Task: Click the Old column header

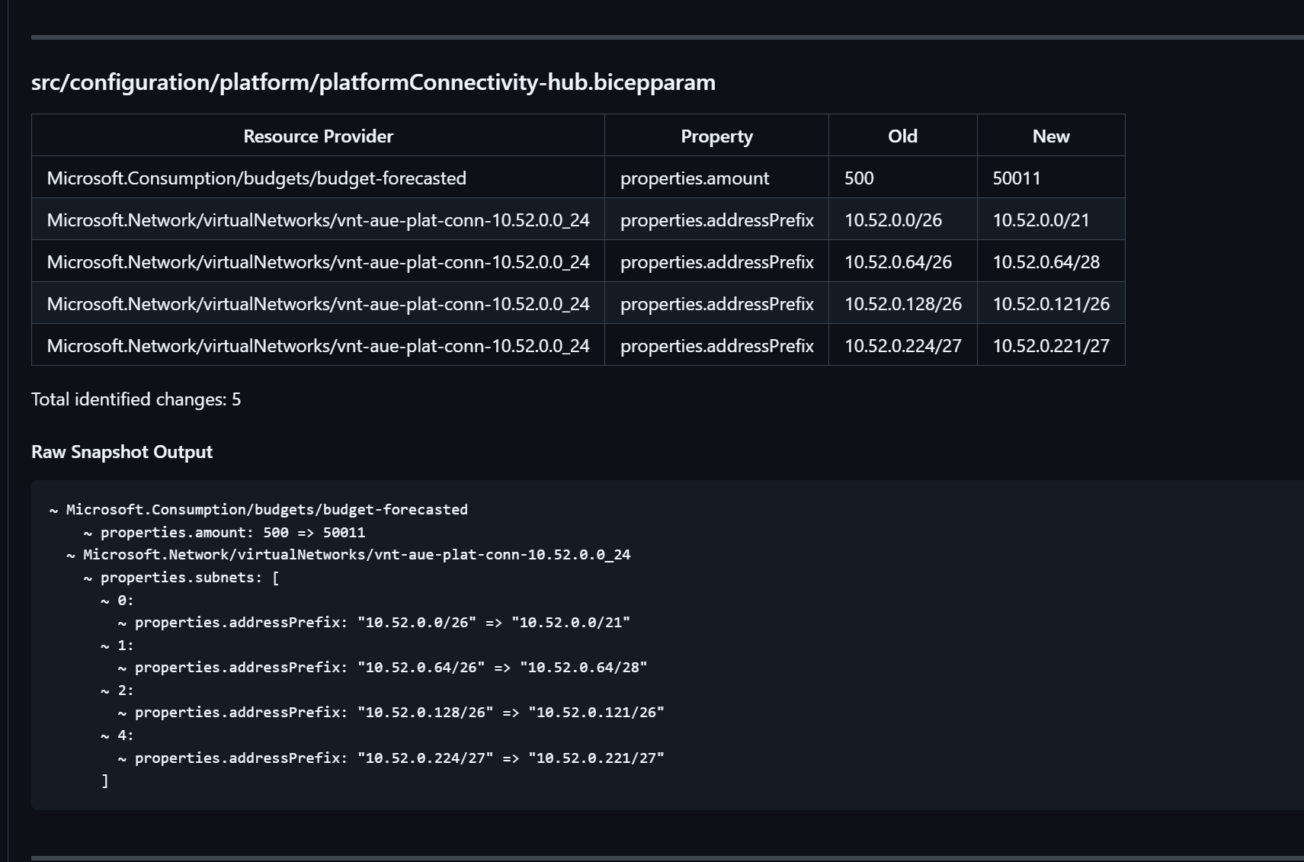Action: pyautogui.click(x=902, y=136)
